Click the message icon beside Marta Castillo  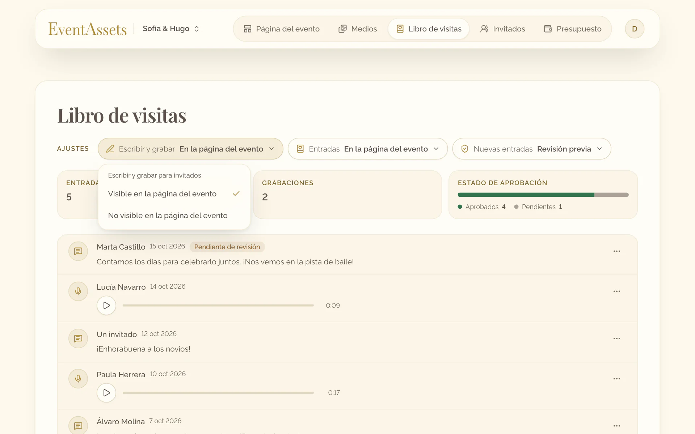pyautogui.click(x=78, y=251)
